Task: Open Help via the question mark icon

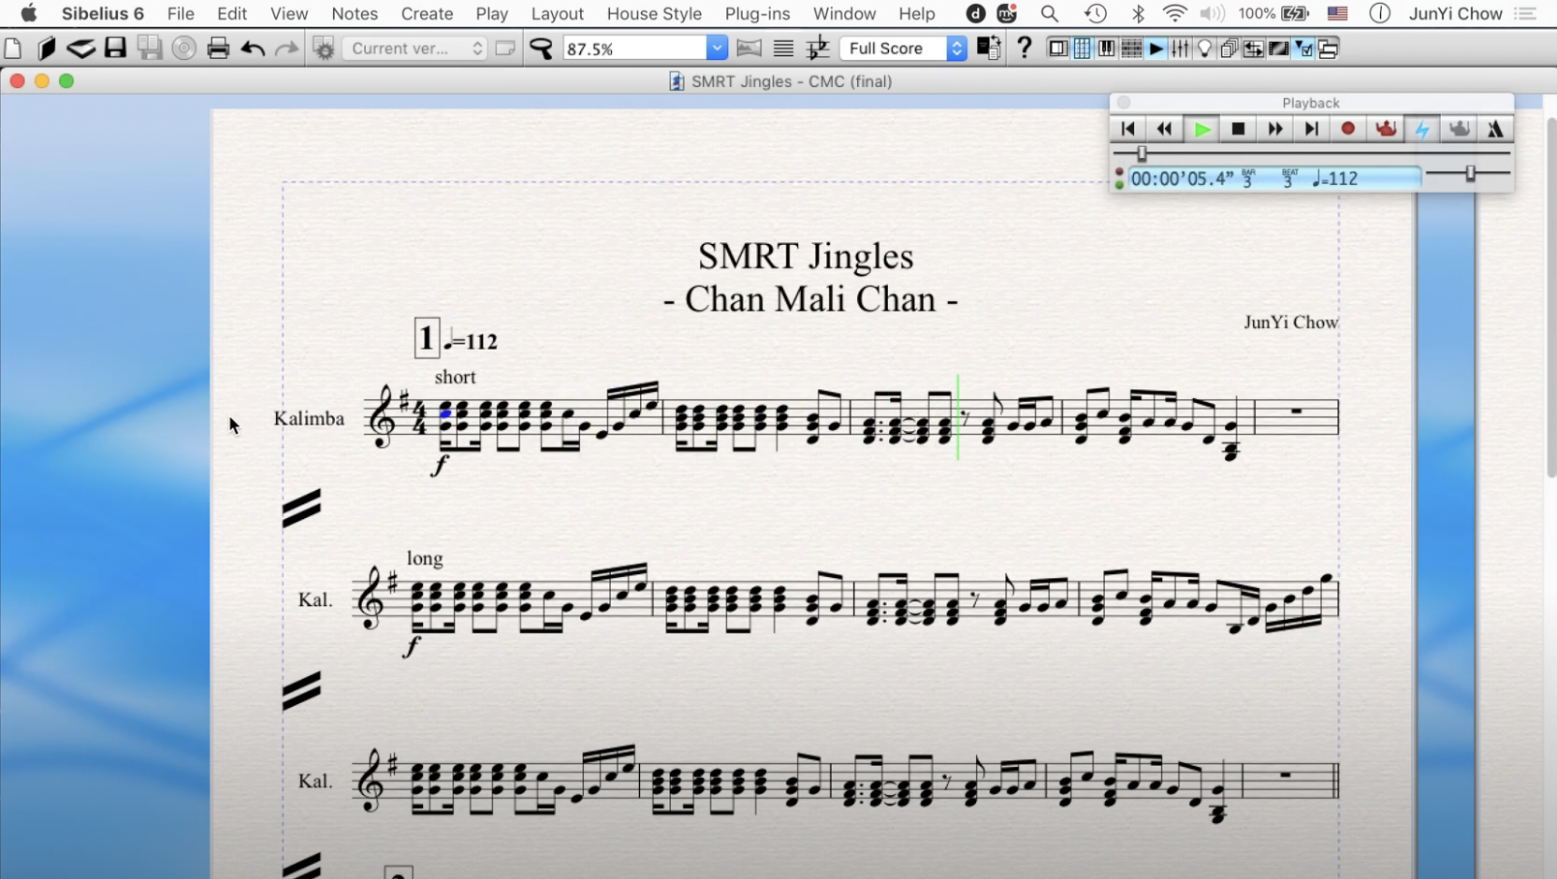Action: coord(1024,49)
